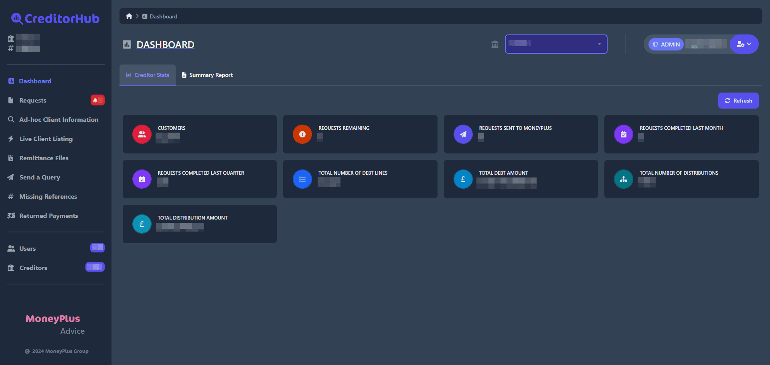Viewport: 770px width, 365px height.
Task: Click TOTAL DISTRIBUTION AMOUNT label
Action: 192,218
